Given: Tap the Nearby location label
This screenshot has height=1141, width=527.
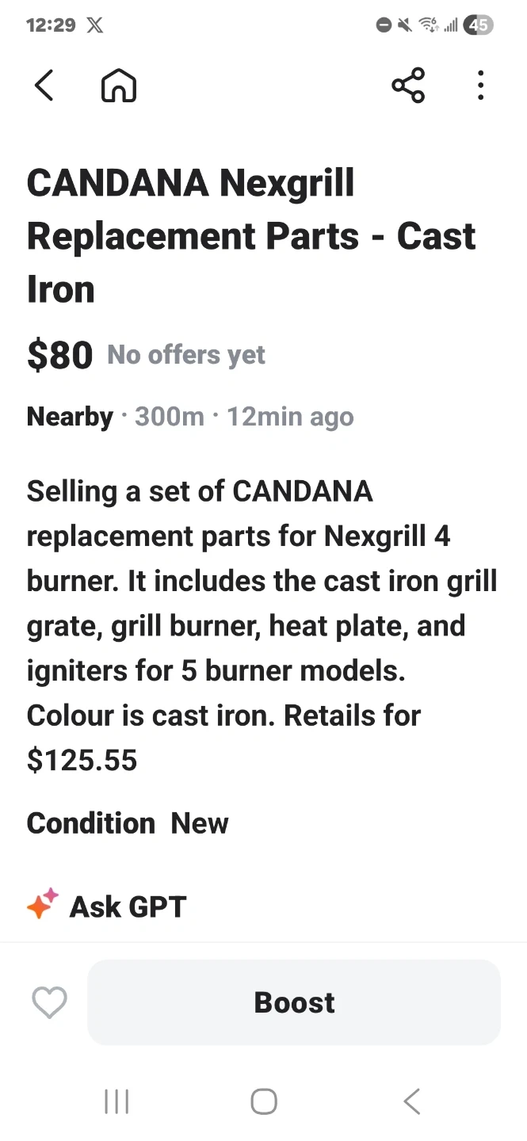Looking at the screenshot, I should [70, 417].
